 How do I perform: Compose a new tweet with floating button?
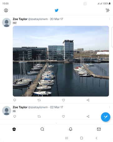pyautogui.click(x=106, y=117)
